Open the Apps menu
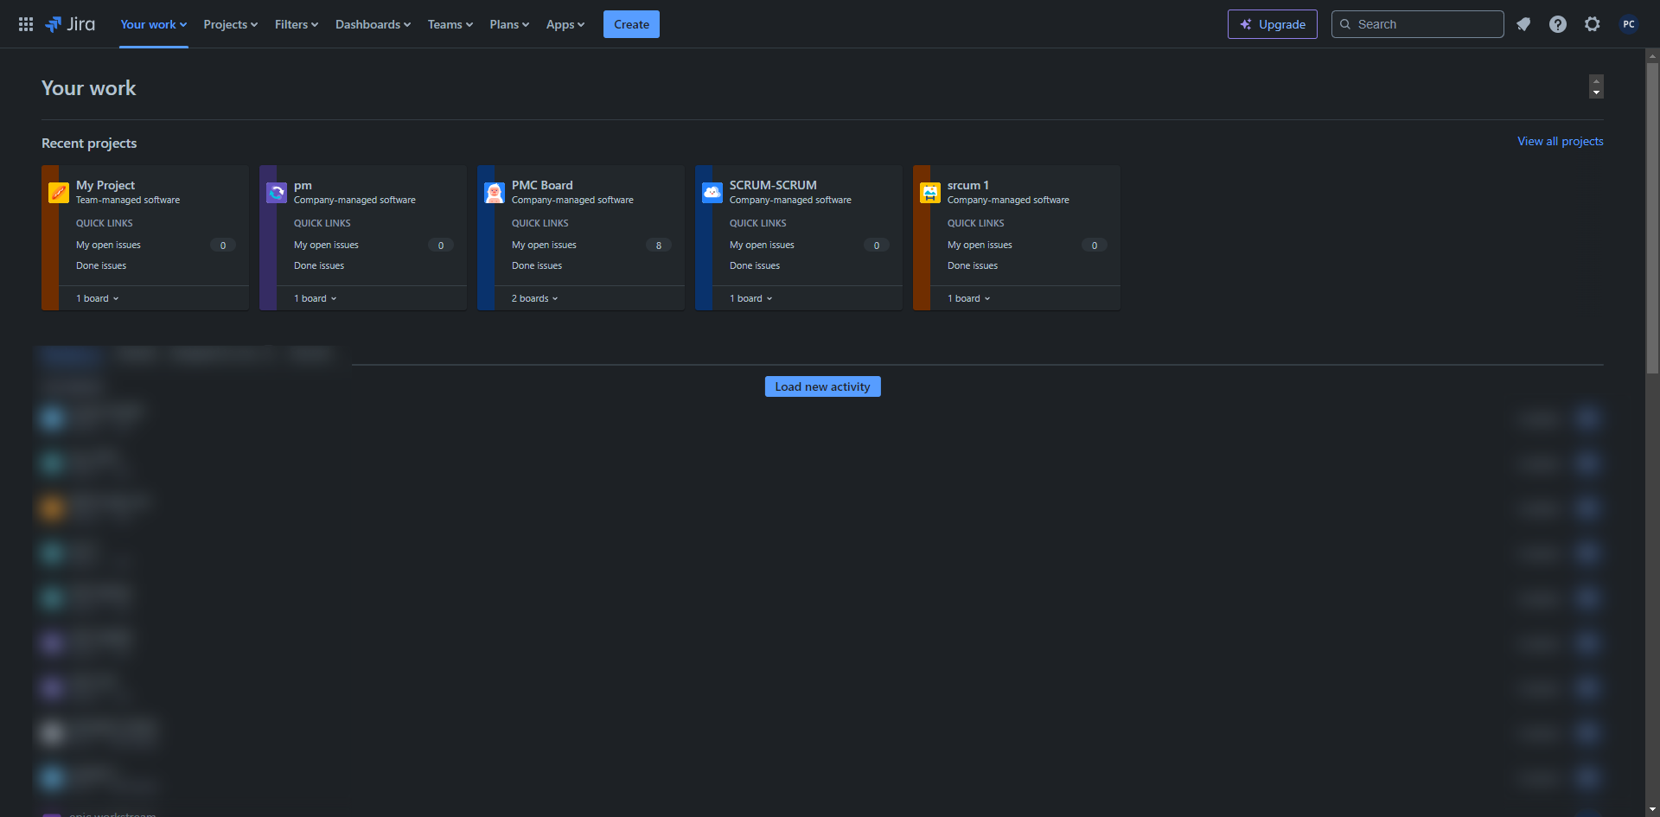 565,24
